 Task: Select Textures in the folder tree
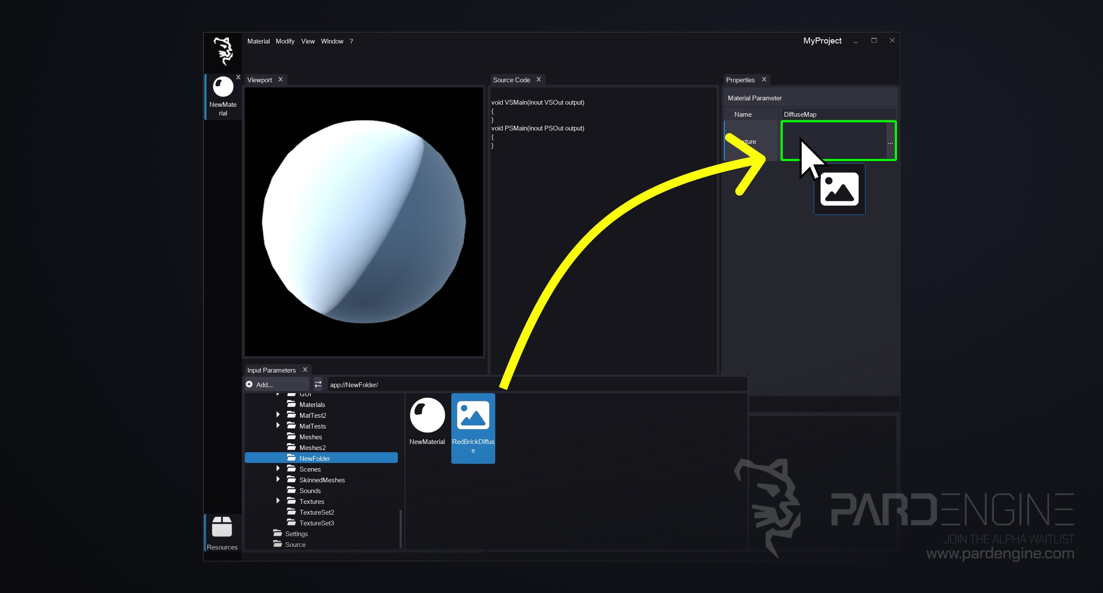(x=312, y=501)
